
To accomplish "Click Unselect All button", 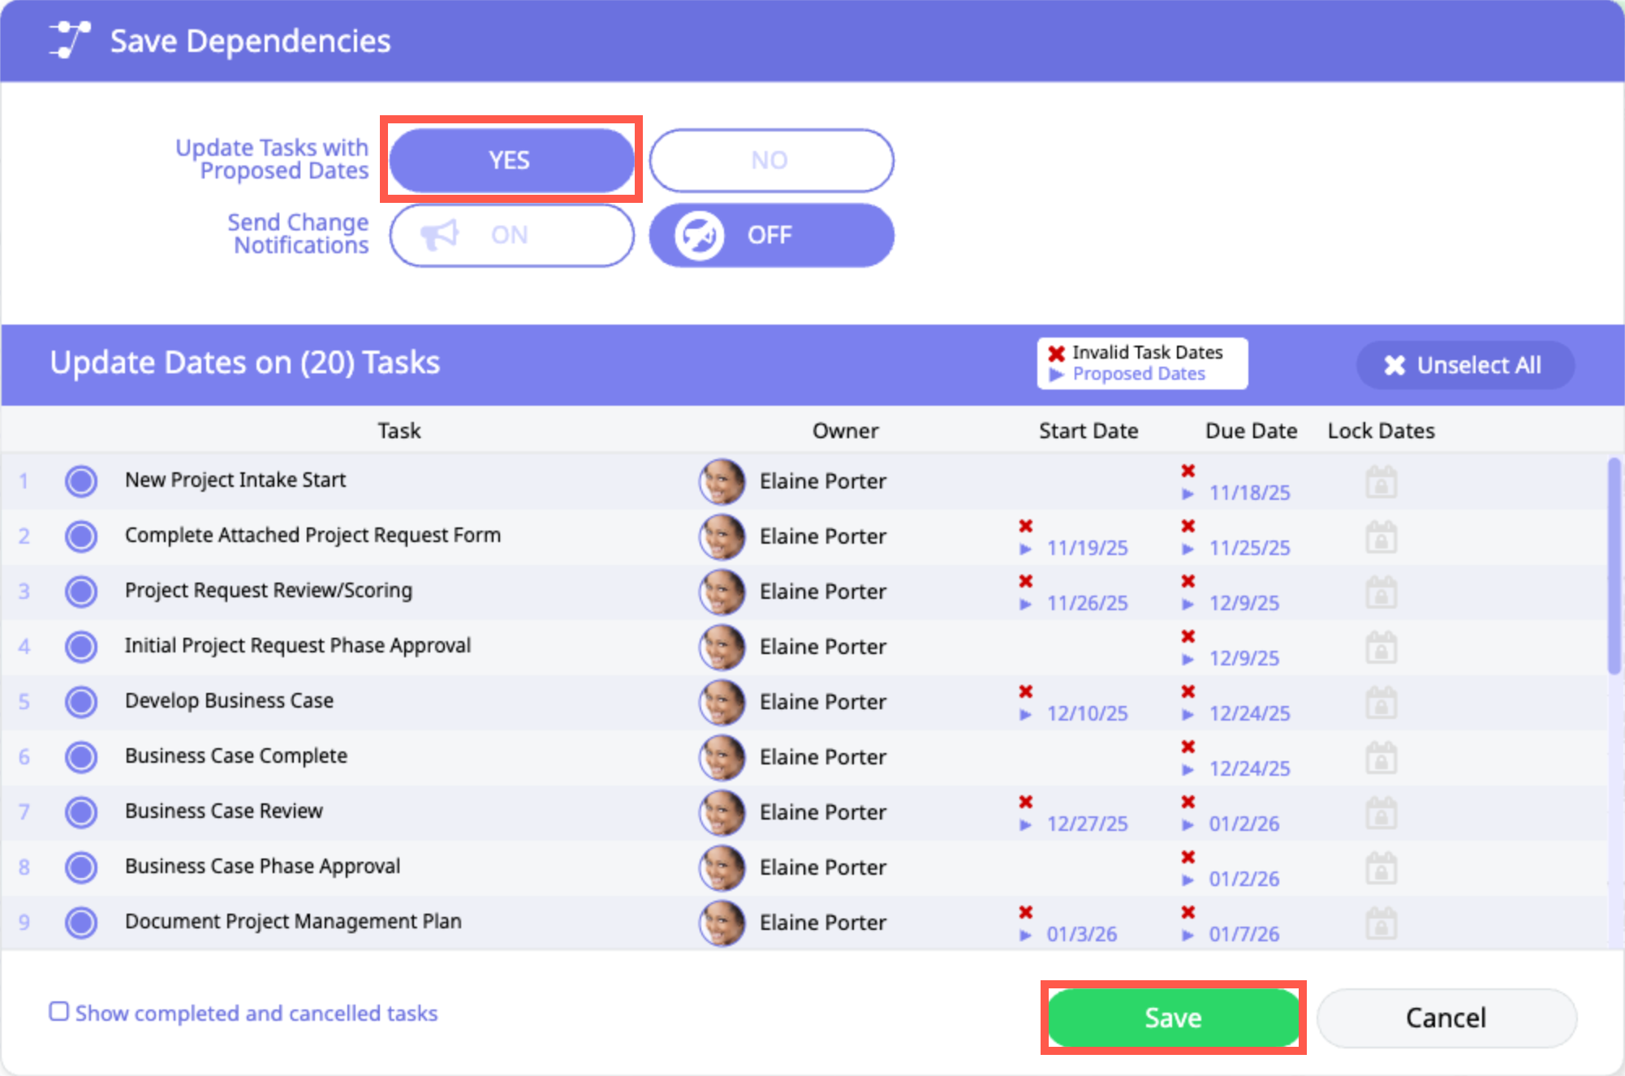I will tap(1464, 365).
